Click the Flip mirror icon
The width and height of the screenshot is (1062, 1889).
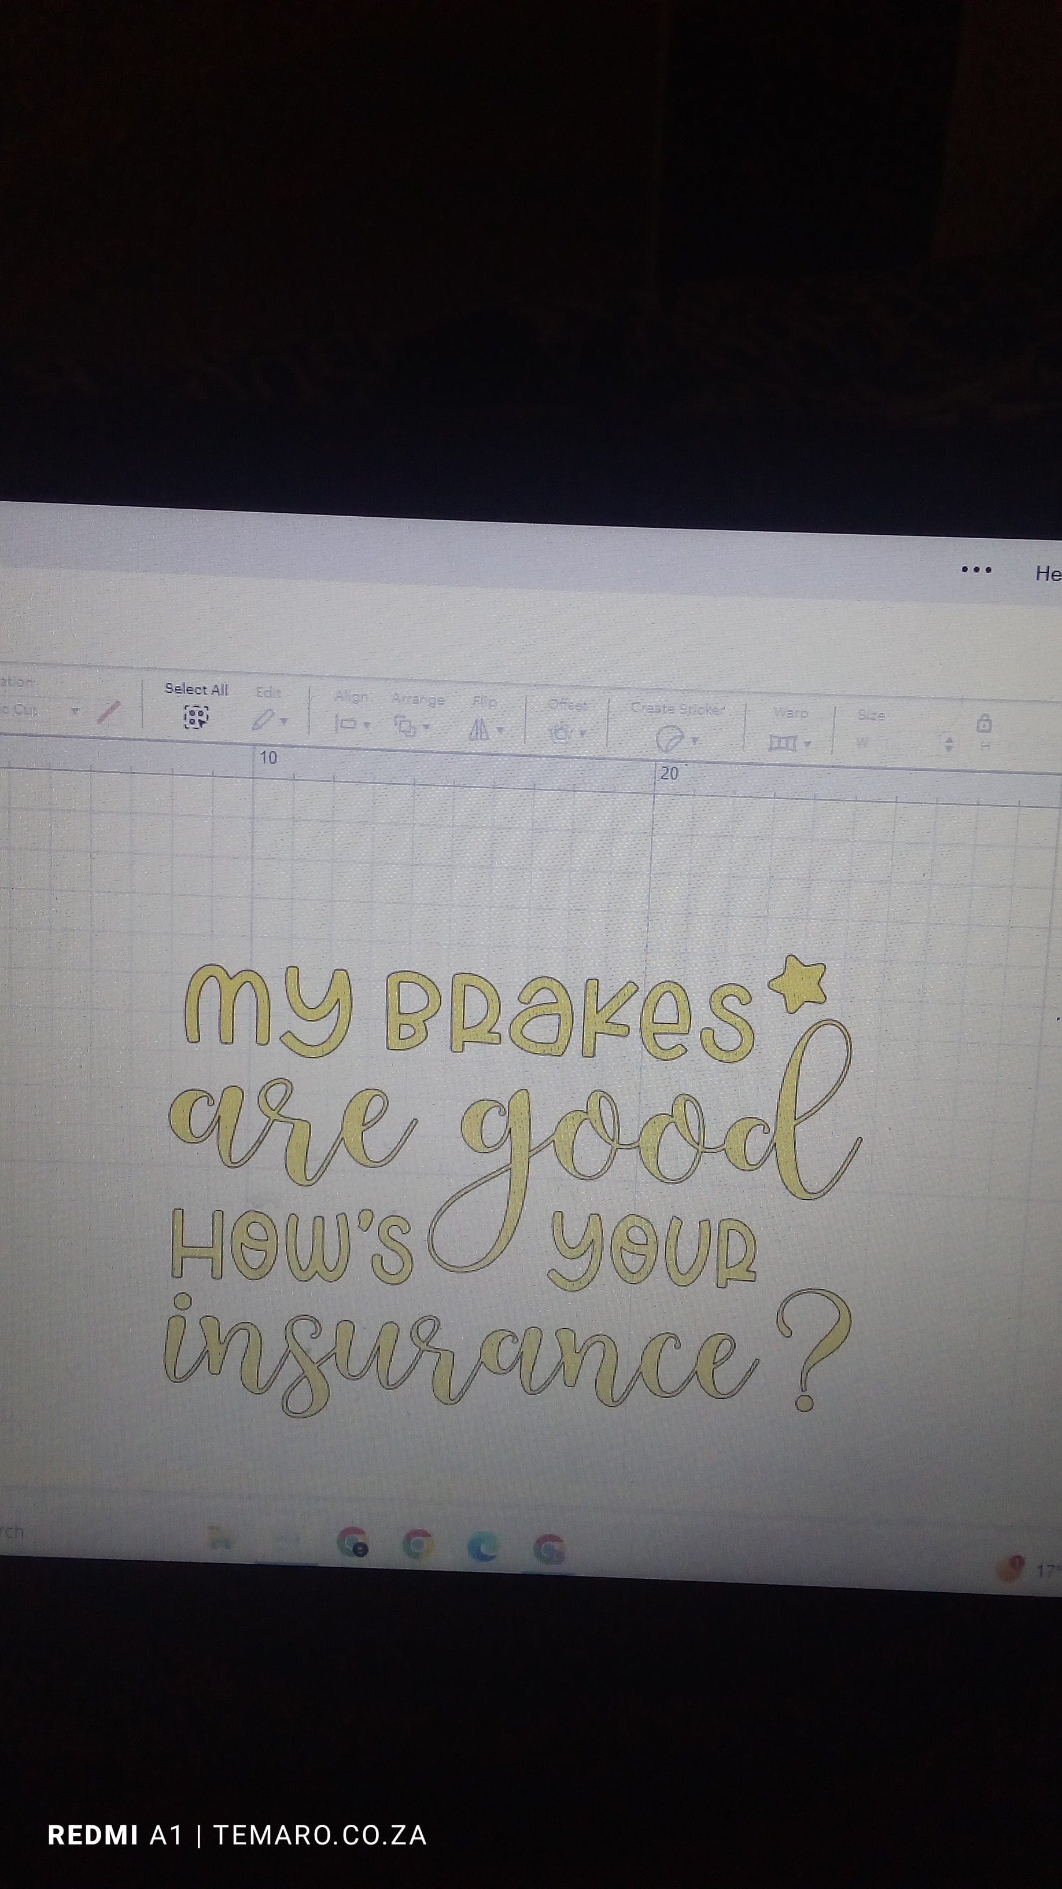(480, 730)
